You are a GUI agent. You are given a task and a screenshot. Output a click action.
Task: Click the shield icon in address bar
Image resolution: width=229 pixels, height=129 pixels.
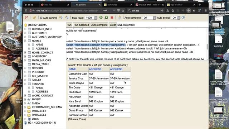point(26,10)
